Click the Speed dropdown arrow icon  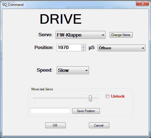[86, 70]
